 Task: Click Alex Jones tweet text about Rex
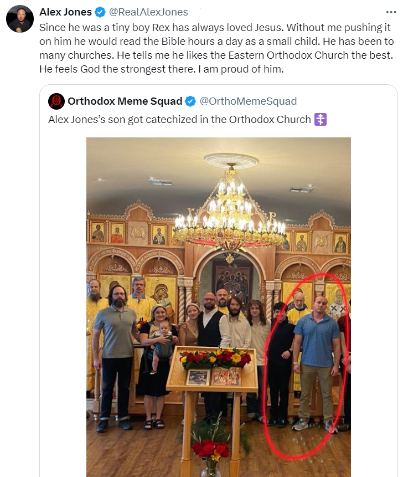[216, 48]
